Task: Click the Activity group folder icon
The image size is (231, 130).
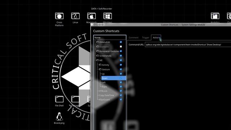Action: pos(100,65)
